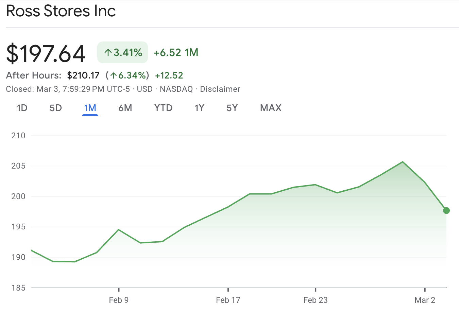Viewport: 459px width, 312px height.
Task: View the 5Y price chart
Action: 232,108
